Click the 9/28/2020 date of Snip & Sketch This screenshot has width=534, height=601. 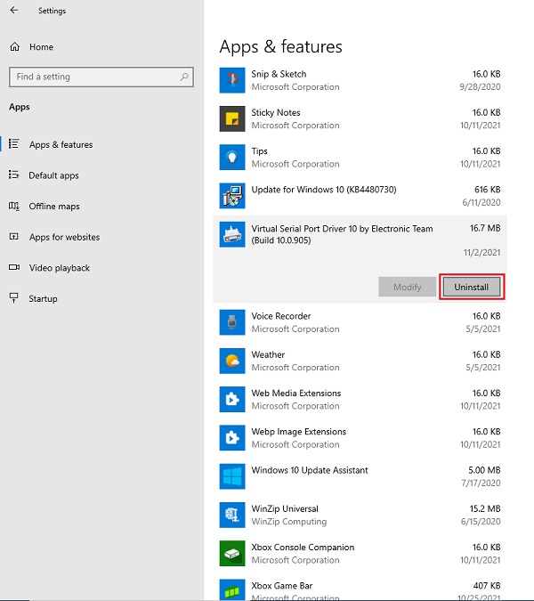coord(480,87)
